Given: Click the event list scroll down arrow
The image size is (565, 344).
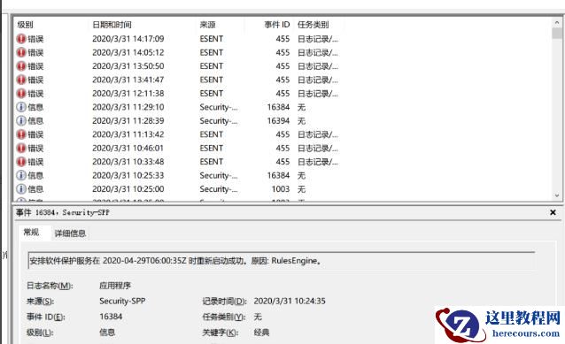Looking at the screenshot, I should click(x=557, y=195).
